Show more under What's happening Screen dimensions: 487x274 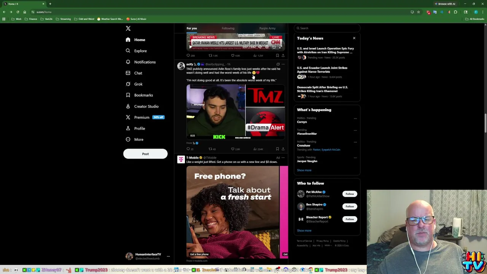click(x=304, y=170)
